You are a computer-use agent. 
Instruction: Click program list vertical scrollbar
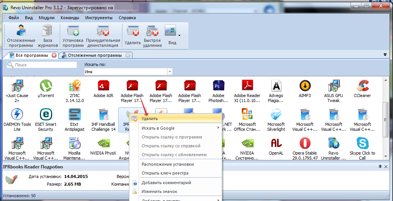click(x=386, y=120)
